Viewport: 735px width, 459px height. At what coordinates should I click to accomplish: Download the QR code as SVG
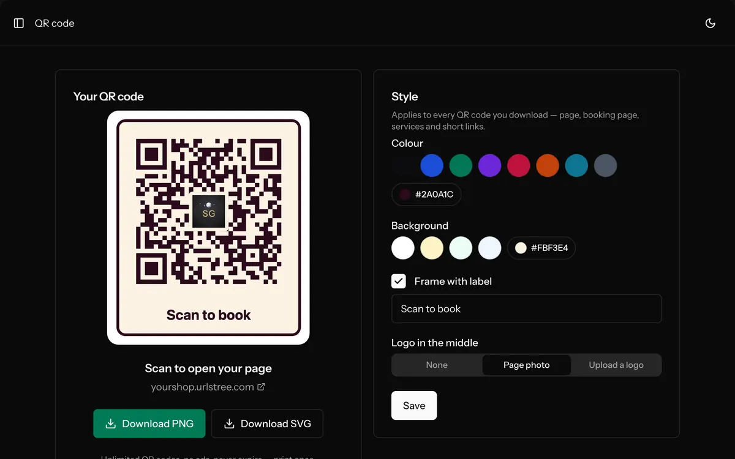[267, 424]
